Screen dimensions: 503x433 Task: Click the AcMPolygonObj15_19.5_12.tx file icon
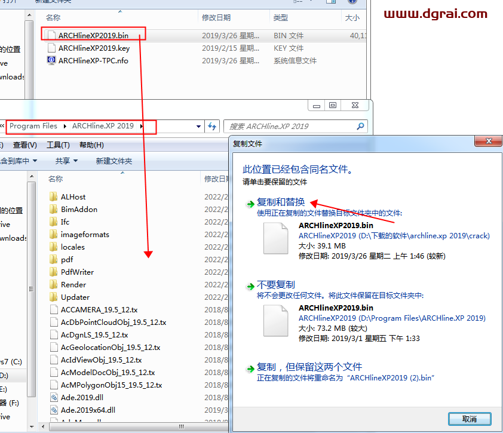(54, 385)
